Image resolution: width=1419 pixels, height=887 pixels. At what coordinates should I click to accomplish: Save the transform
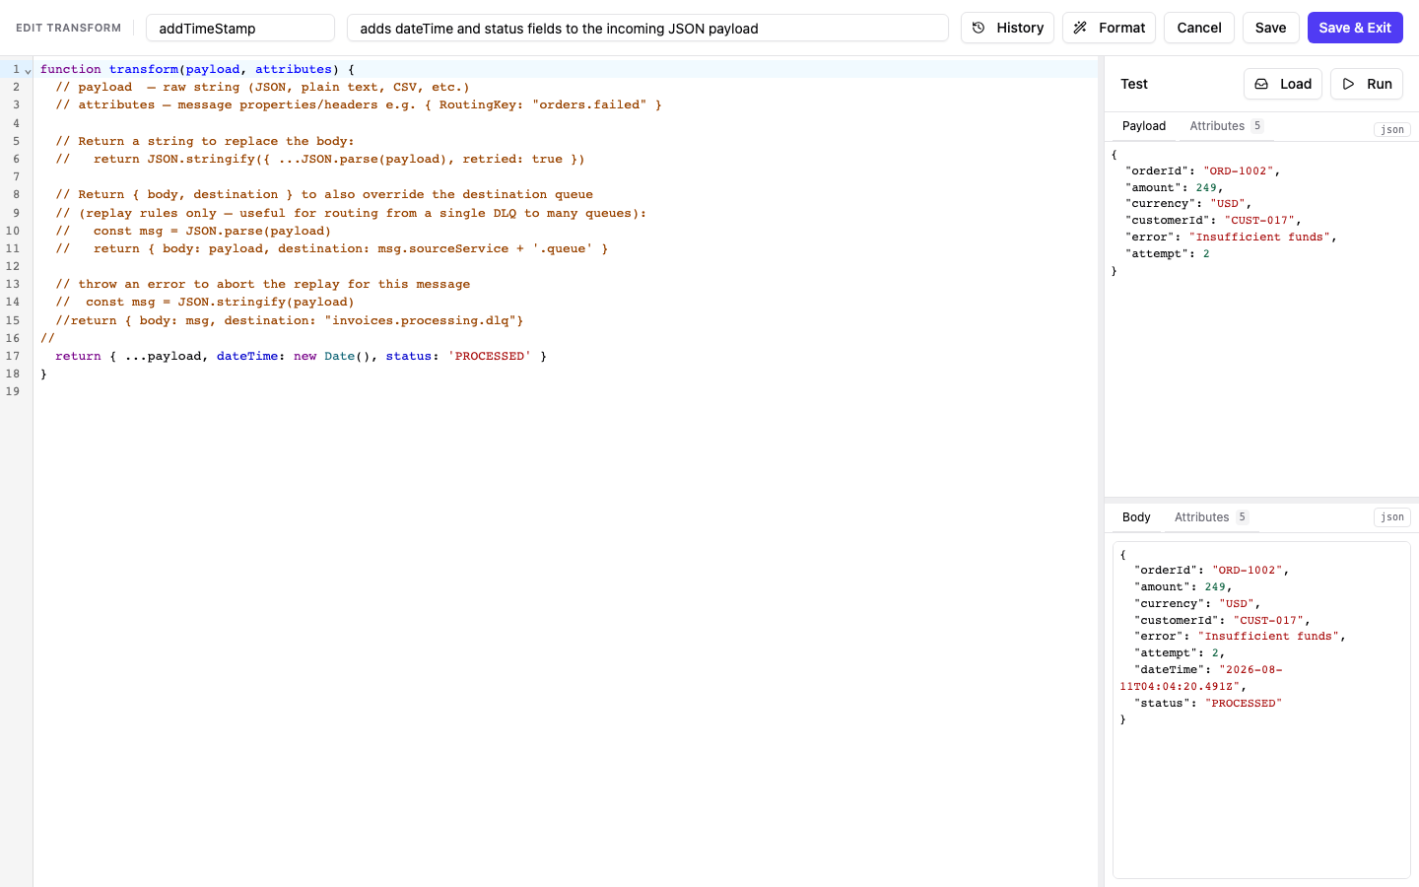(1270, 28)
